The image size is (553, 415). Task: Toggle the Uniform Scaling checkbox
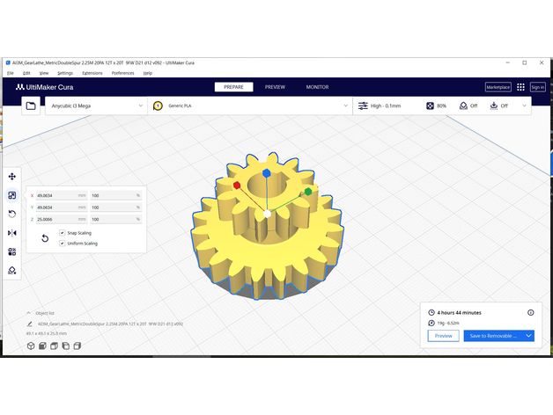click(62, 244)
